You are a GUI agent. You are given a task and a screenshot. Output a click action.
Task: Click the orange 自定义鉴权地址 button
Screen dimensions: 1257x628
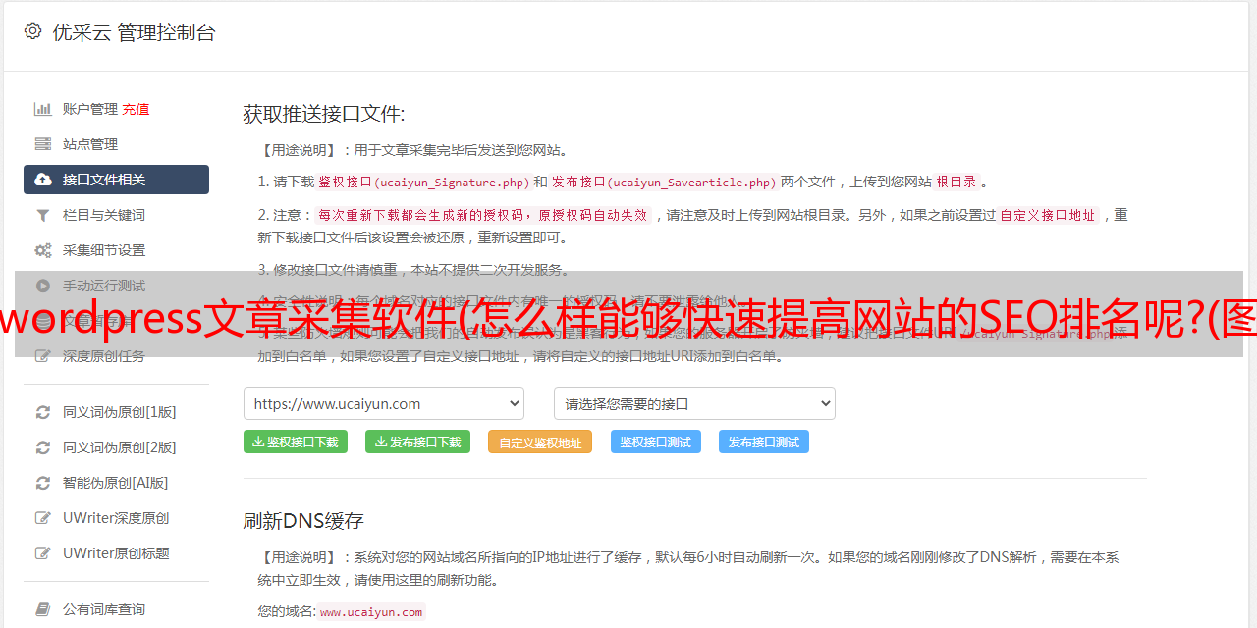click(x=540, y=442)
